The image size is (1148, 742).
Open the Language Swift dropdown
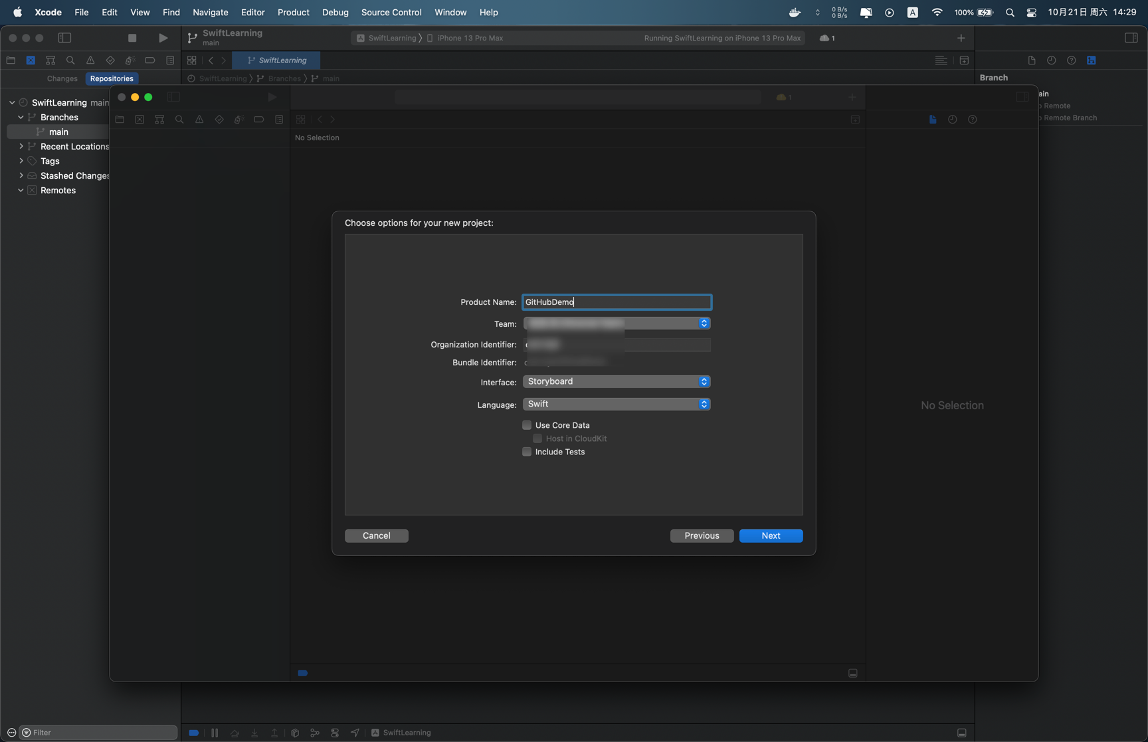616,404
